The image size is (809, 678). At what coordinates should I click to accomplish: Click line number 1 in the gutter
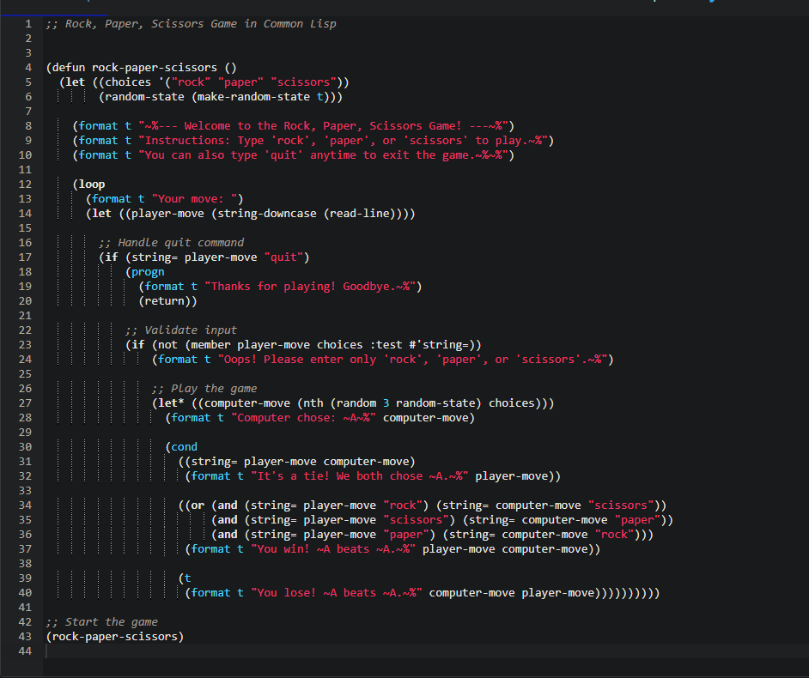[x=28, y=23]
